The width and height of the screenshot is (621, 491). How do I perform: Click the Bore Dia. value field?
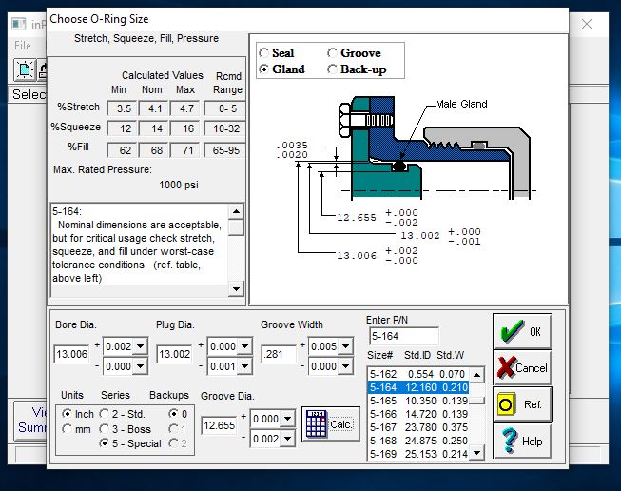(71, 354)
